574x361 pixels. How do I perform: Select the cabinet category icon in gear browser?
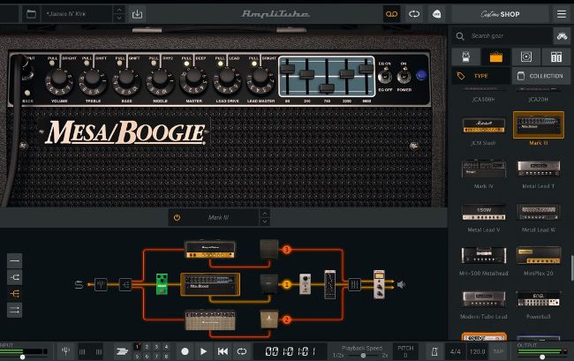click(525, 56)
